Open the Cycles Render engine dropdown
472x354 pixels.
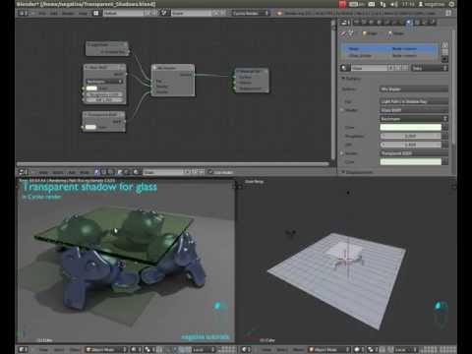[251, 13]
